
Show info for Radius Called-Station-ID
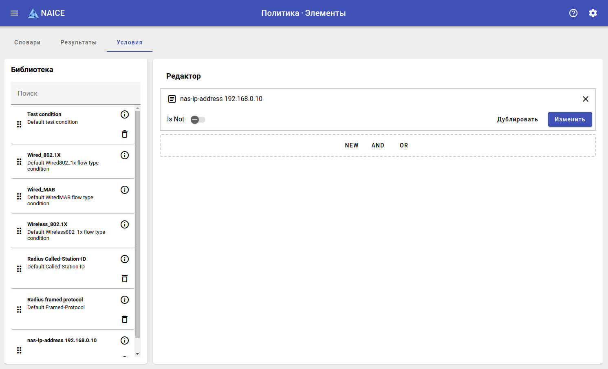125,259
